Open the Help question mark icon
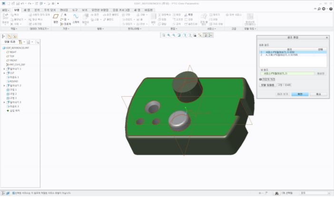This screenshot has height=197, width=334. [331, 9]
